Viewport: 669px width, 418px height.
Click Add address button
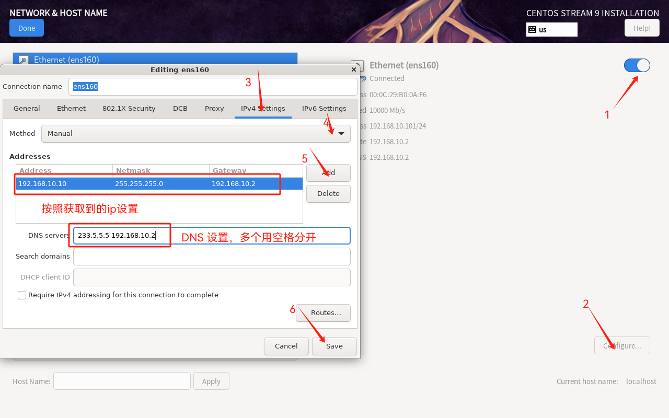(x=328, y=173)
